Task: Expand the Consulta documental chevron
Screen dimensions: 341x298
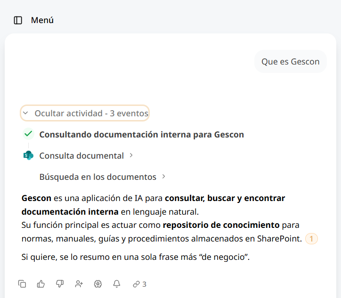Action: (131, 155)
